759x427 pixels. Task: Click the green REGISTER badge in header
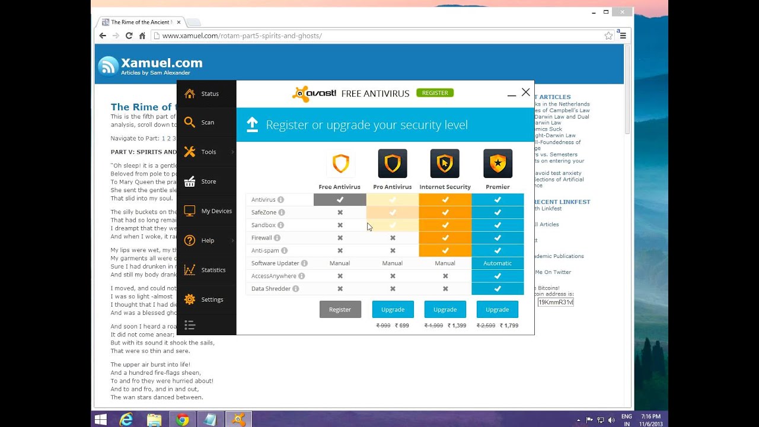(x=435, y=93)
